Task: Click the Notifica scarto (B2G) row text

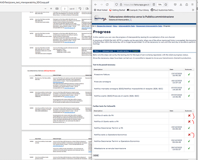Action: pyautogui.click(x=117, y=96)
